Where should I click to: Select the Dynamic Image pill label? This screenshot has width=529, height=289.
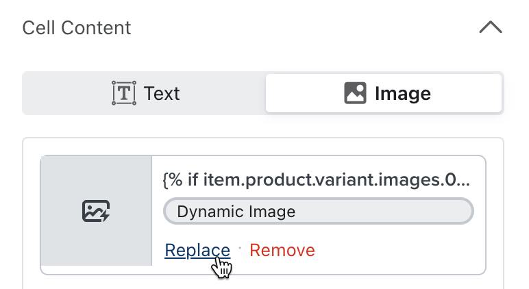click(236, 211)
